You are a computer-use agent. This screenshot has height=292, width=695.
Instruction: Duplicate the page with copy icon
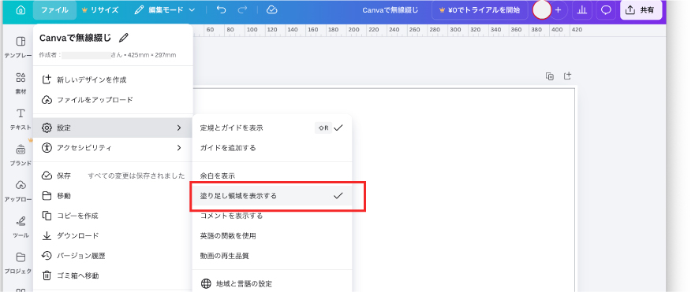pos(550,76)
